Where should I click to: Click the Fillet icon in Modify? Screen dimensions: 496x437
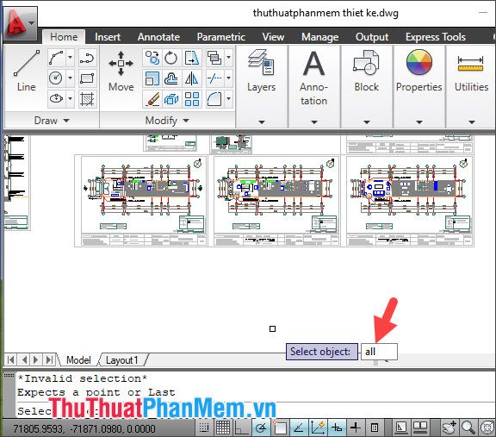click(x=214, y=99)
